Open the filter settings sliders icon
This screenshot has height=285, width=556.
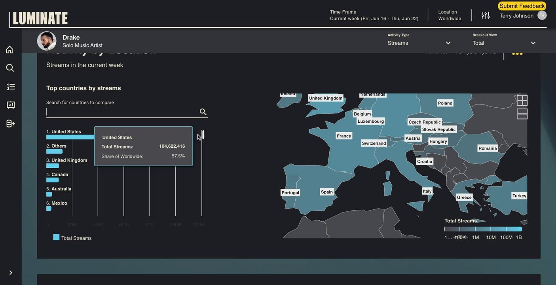486,15
